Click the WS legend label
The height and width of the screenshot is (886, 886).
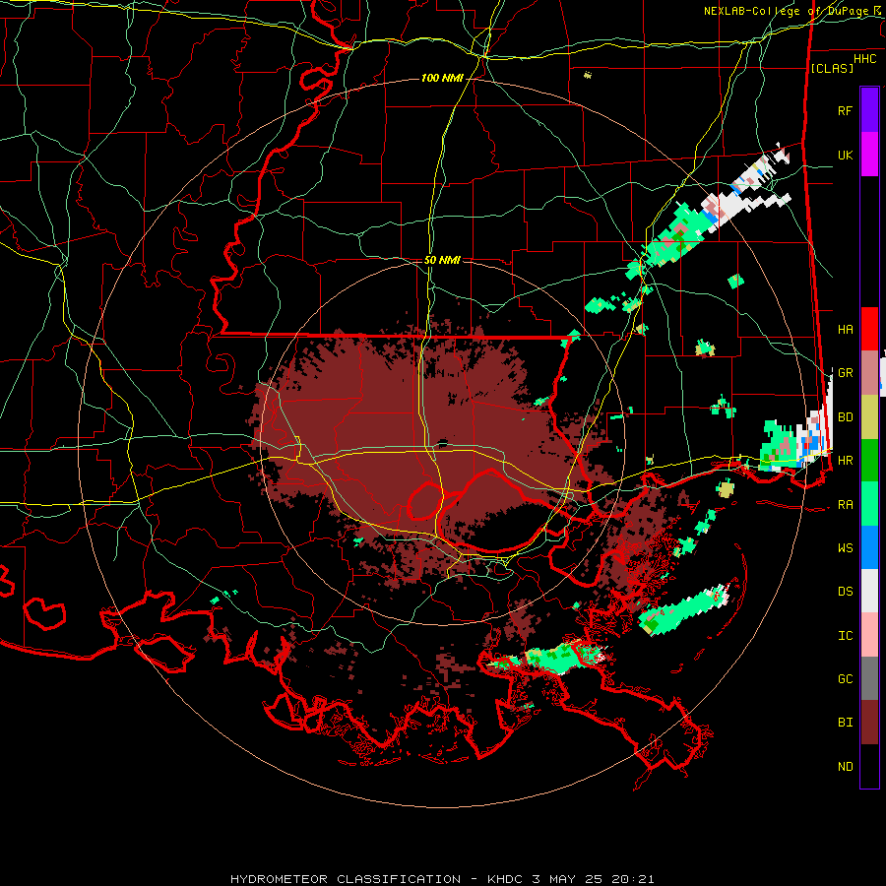tap(845, 548)
